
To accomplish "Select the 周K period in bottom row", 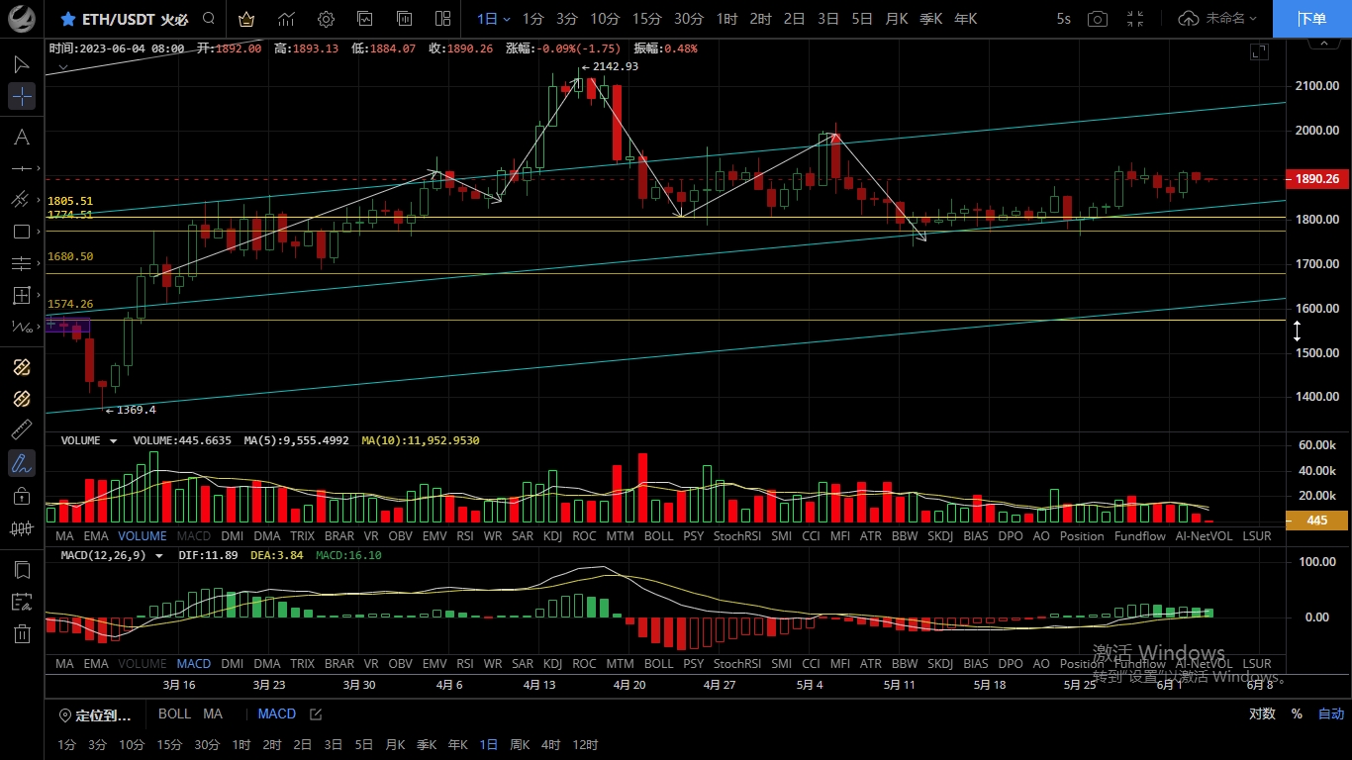I will (520, 745).
